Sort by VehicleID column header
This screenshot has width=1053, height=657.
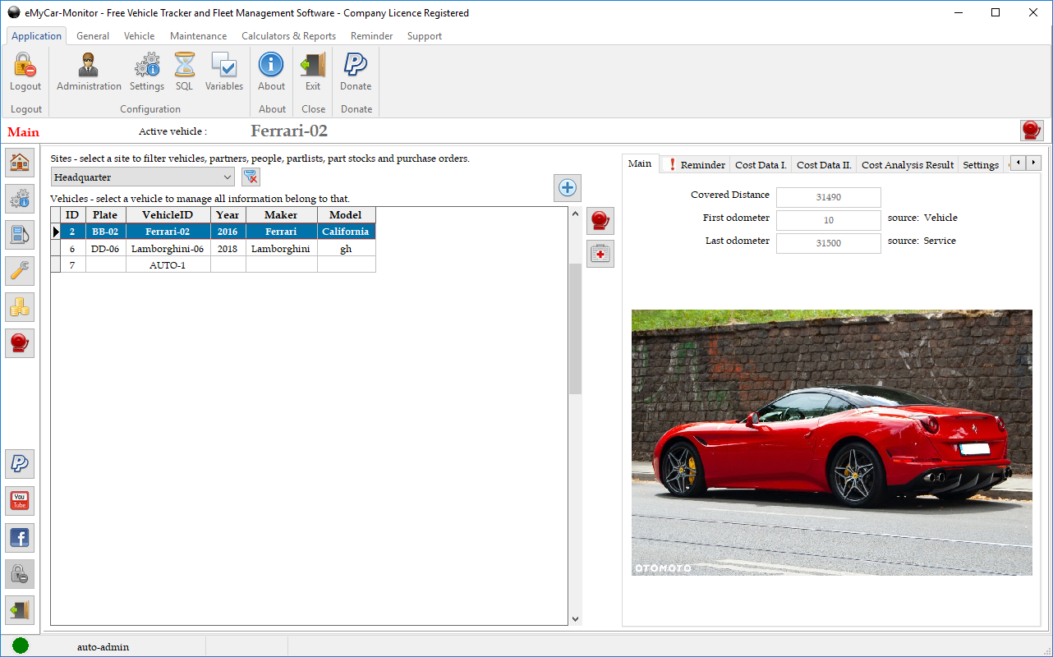(x=168, y=215)
